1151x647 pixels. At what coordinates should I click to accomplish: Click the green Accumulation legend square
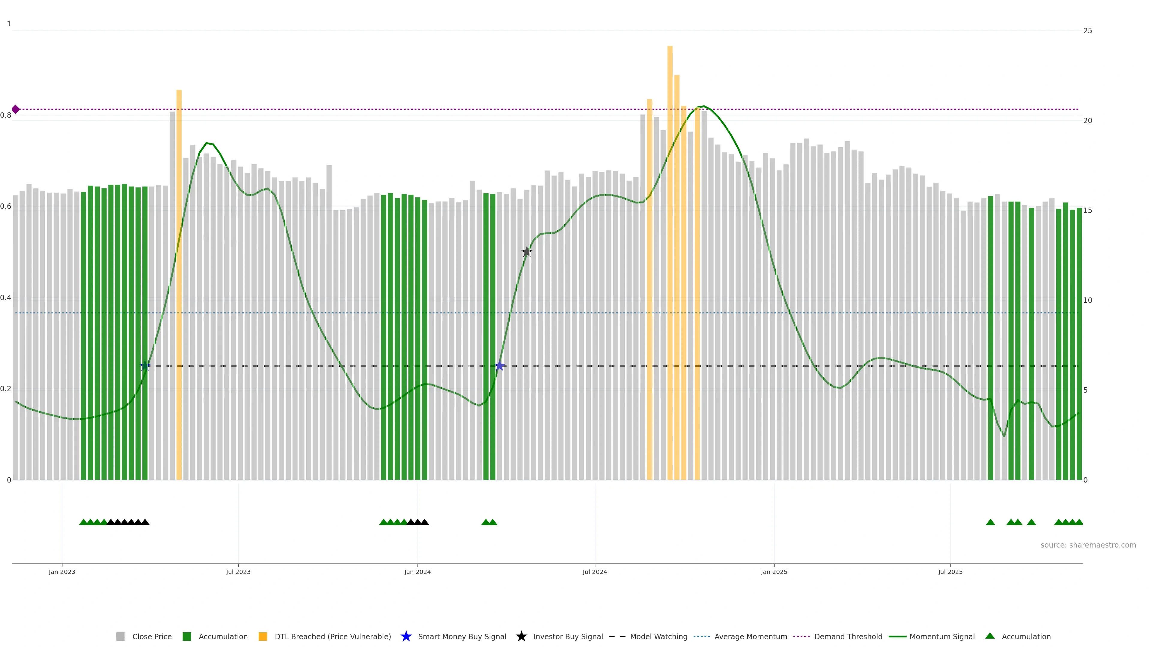coord(187,636)
